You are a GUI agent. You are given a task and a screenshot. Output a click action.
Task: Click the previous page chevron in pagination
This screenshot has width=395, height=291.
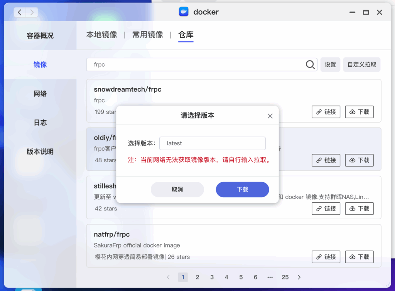(x=168, y=277)
